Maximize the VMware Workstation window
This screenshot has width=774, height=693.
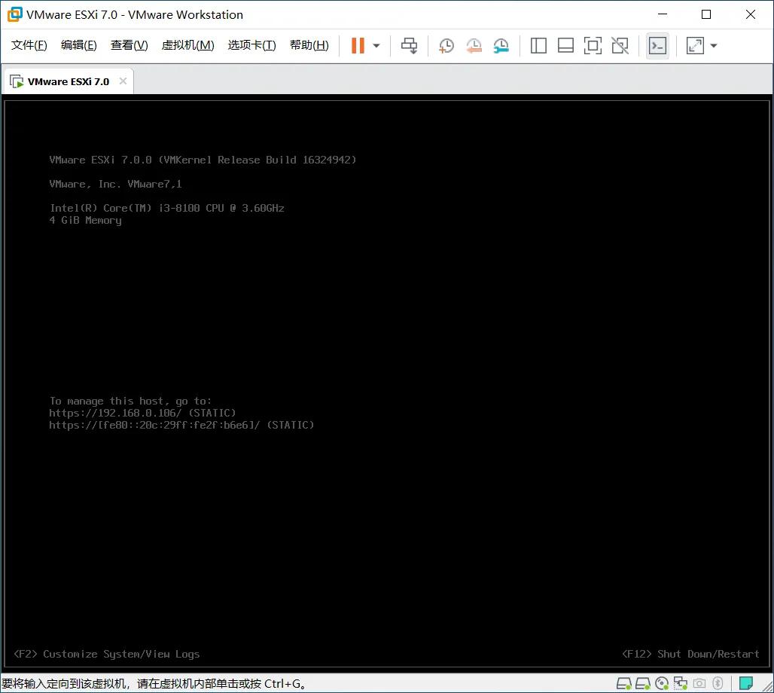pos(706,14)
